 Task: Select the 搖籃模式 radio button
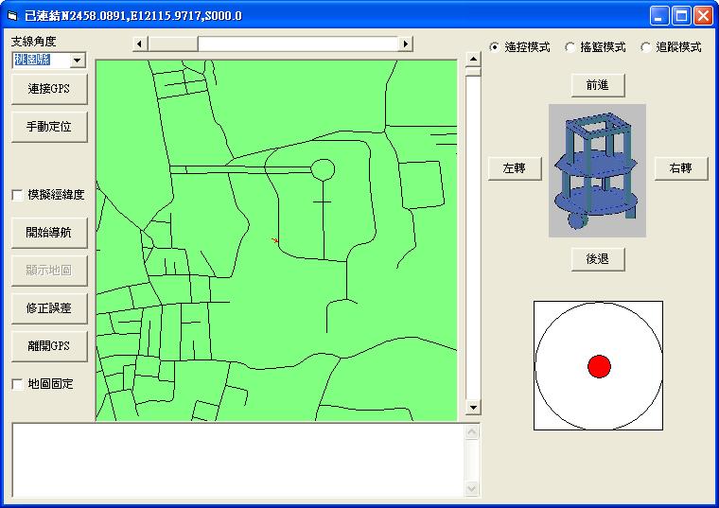(570, 47)
